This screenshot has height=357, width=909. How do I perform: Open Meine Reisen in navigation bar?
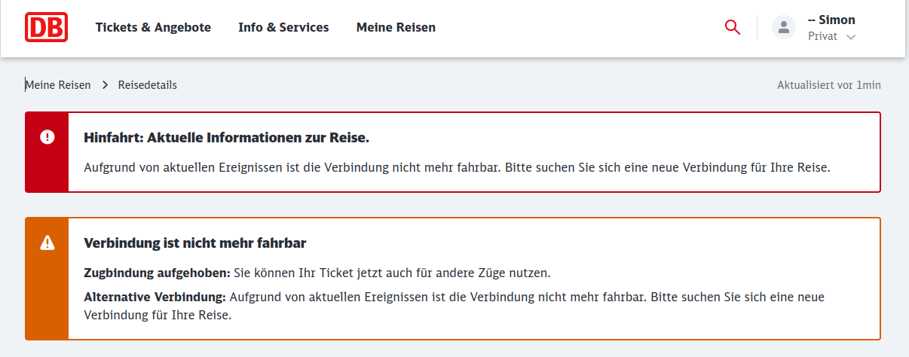point(396,27)
